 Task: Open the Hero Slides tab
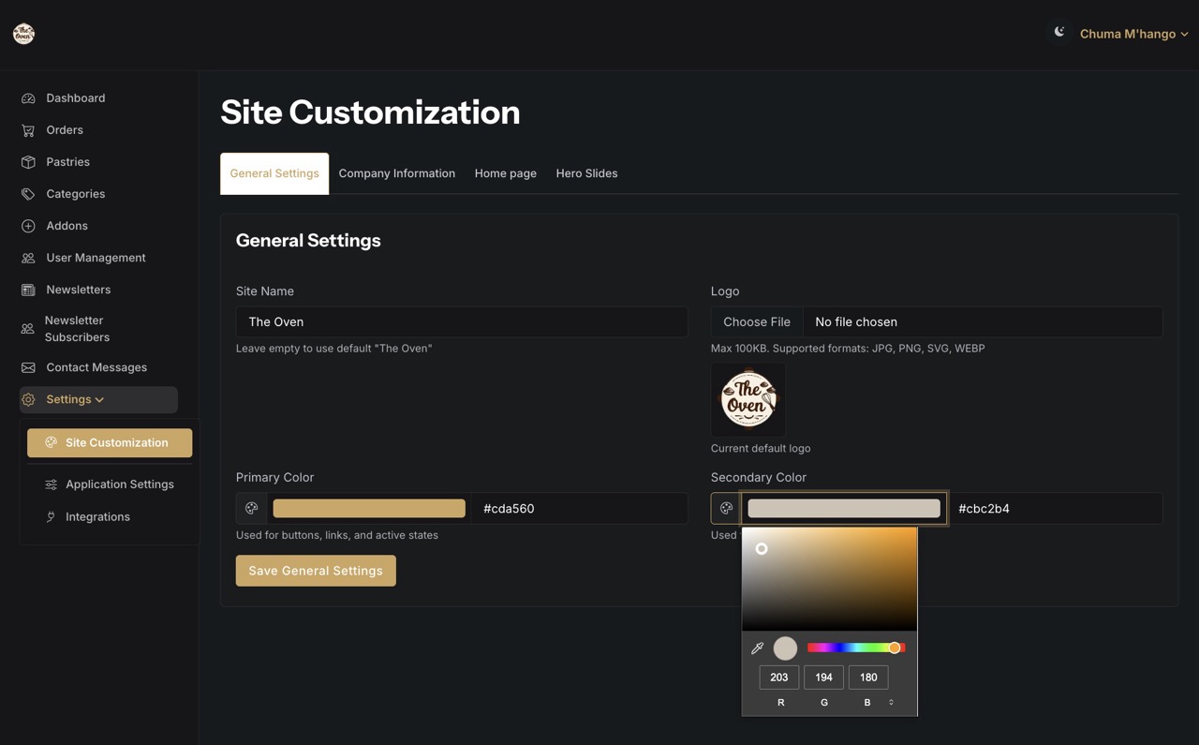[586, 173]
